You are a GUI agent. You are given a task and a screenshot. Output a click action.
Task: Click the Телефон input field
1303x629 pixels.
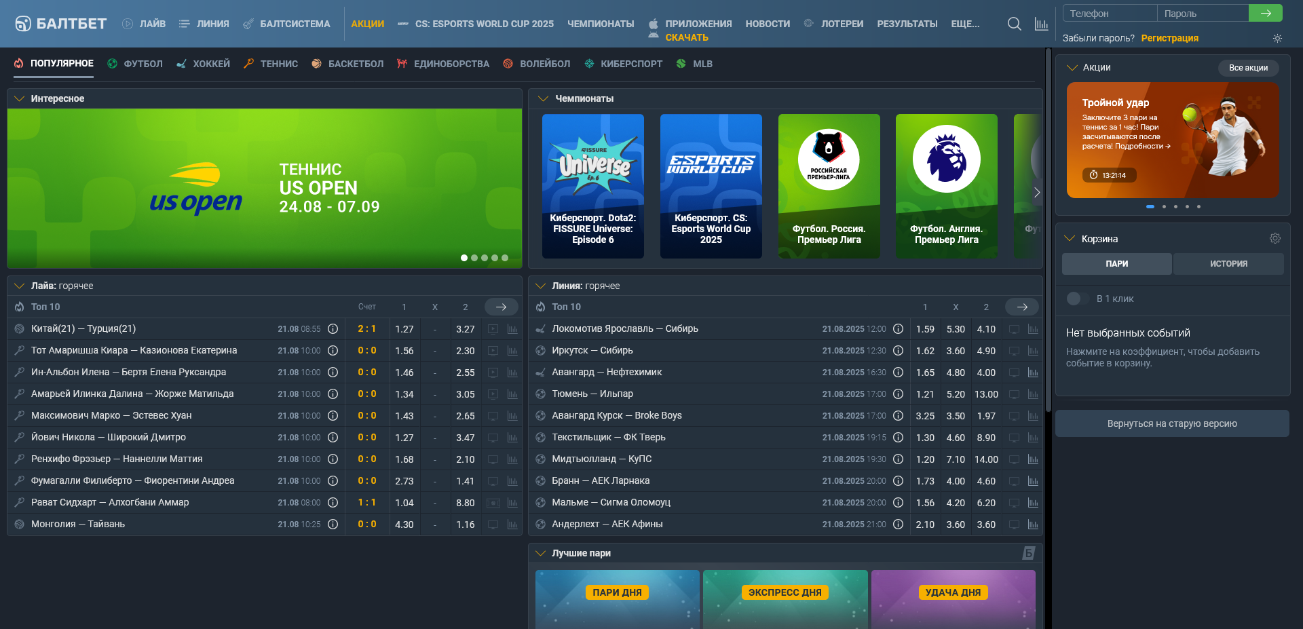(1110, 14)
